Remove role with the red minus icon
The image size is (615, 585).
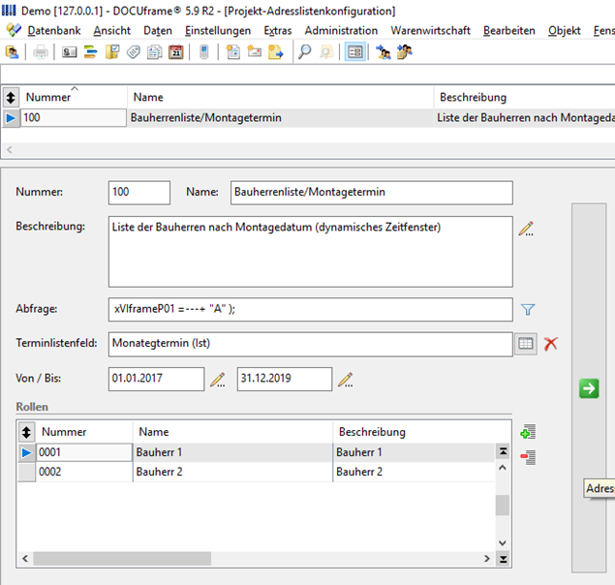click(528, 457)
